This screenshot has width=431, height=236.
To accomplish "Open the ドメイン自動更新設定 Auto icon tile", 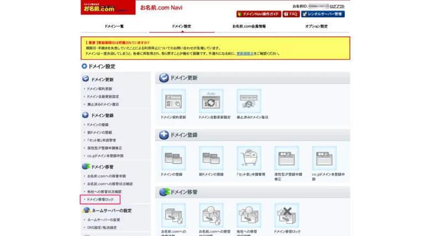I will (x=211, y=101).
